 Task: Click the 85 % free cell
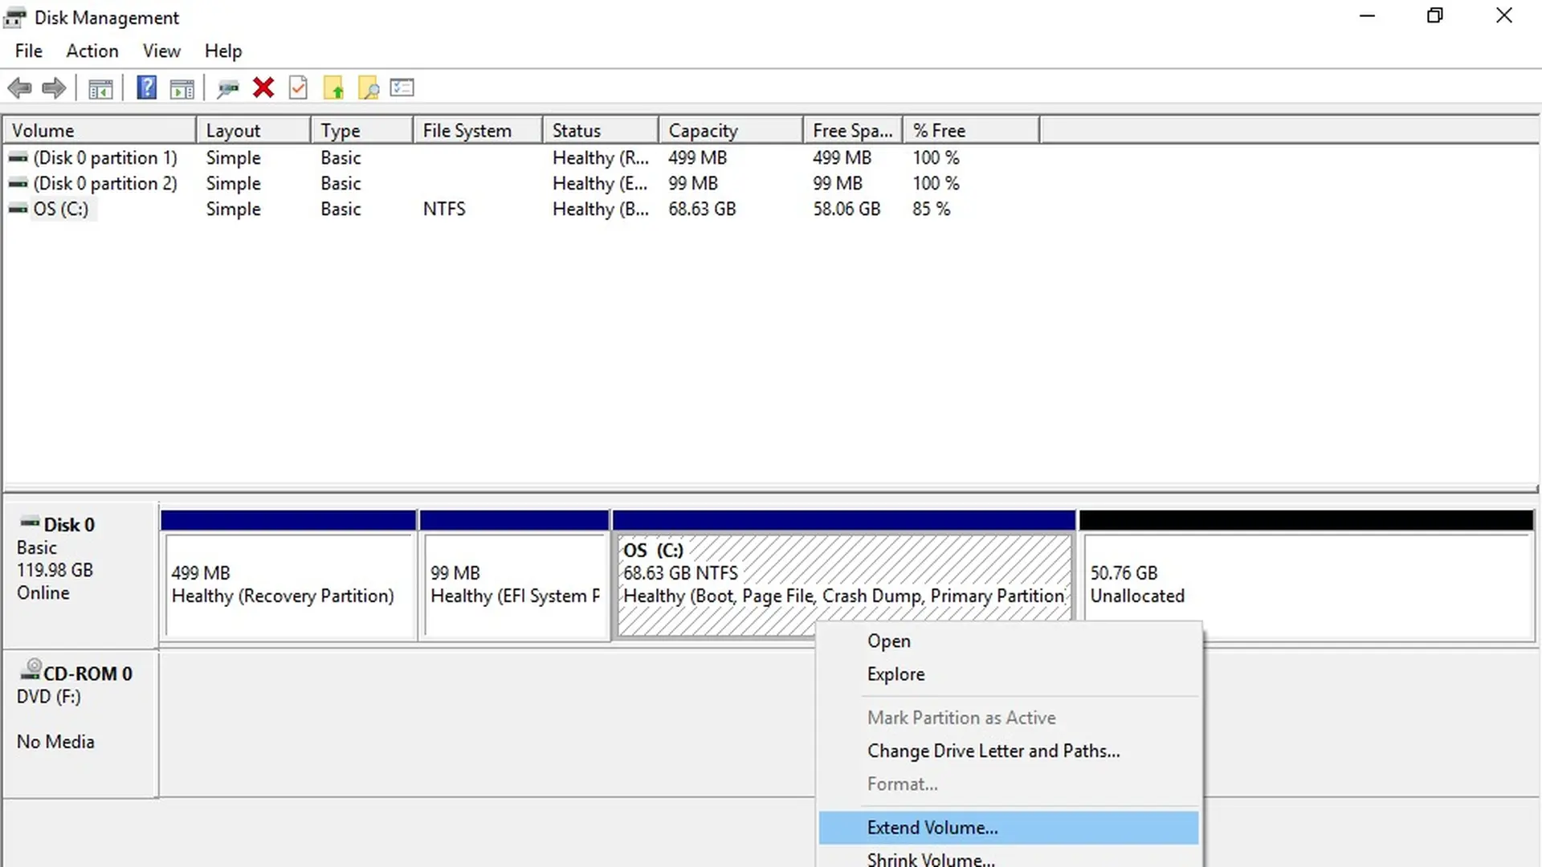931,210
